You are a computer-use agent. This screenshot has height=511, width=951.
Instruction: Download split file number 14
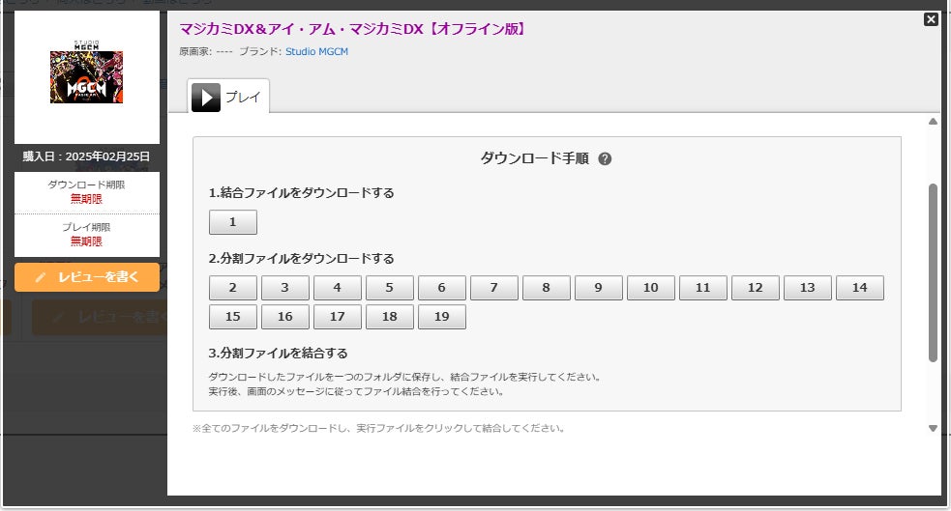[860, 288]
